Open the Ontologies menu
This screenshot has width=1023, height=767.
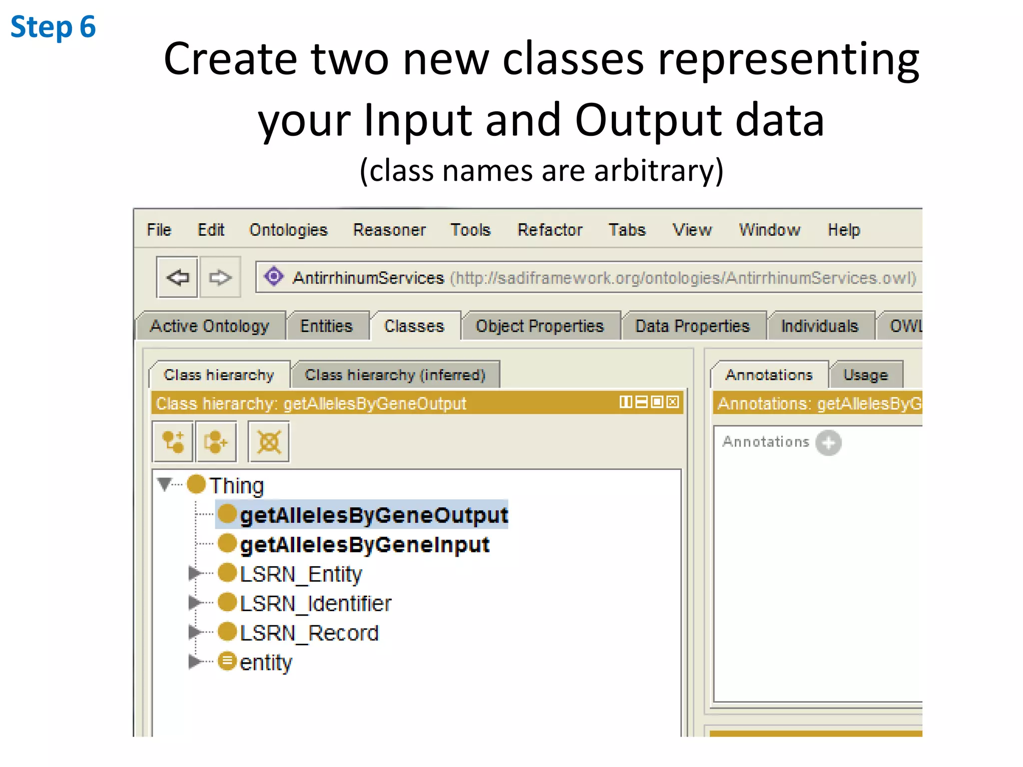click(288, 230)
